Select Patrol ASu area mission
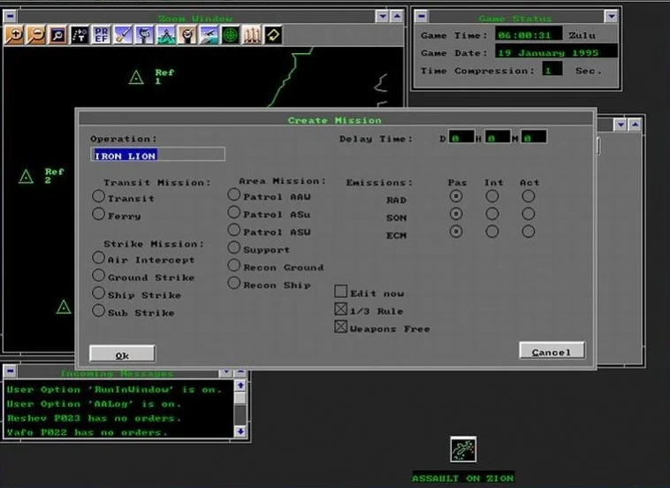 click(x=233, y=212)
